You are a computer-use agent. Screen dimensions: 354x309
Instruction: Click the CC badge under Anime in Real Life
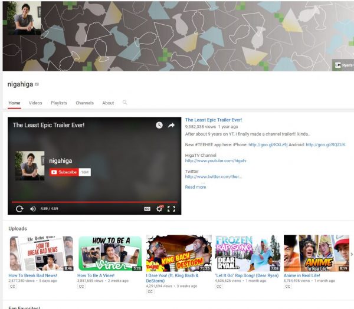tap(288, 287)
